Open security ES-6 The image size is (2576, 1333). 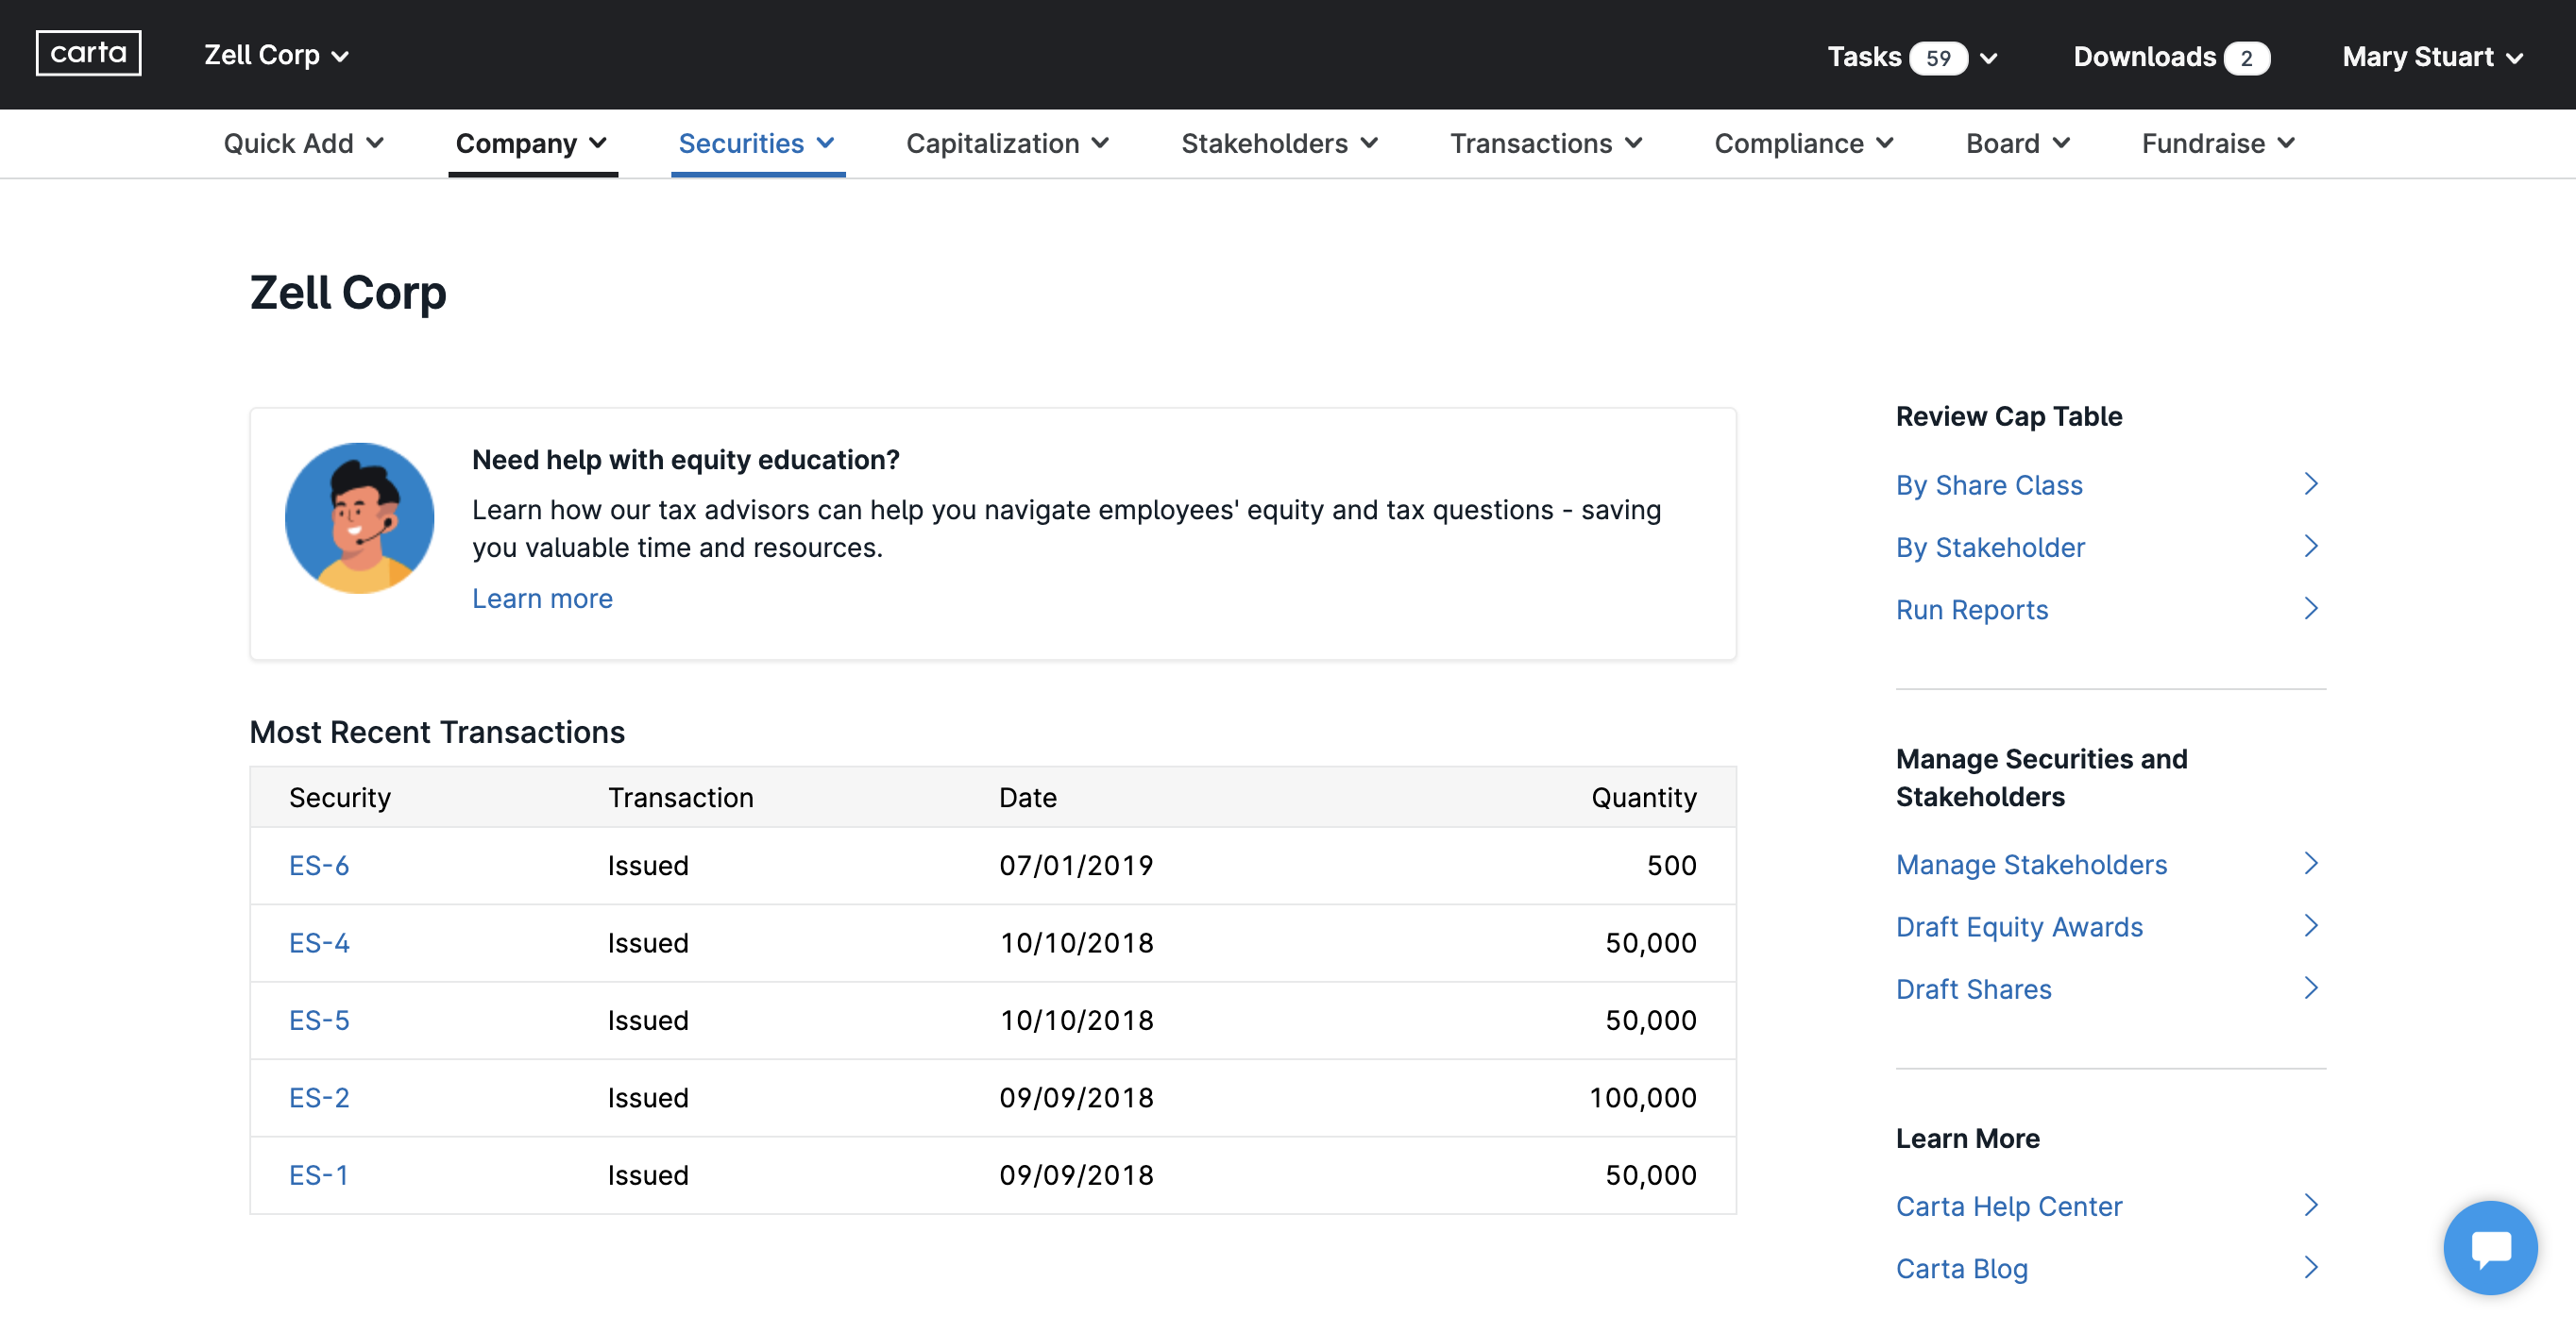click(x=319, y=865)
